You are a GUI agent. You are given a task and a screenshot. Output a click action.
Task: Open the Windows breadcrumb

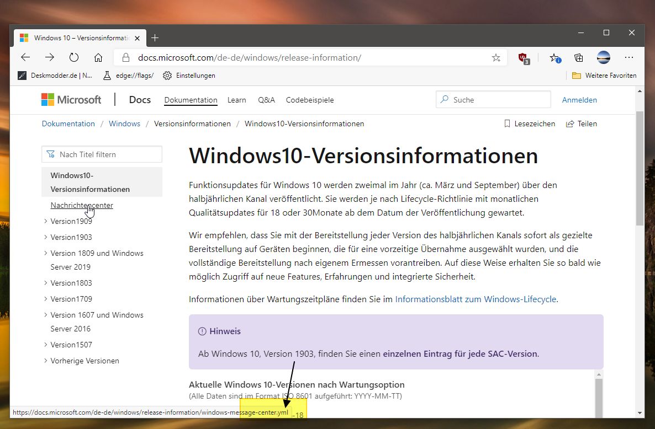point(124,124)
